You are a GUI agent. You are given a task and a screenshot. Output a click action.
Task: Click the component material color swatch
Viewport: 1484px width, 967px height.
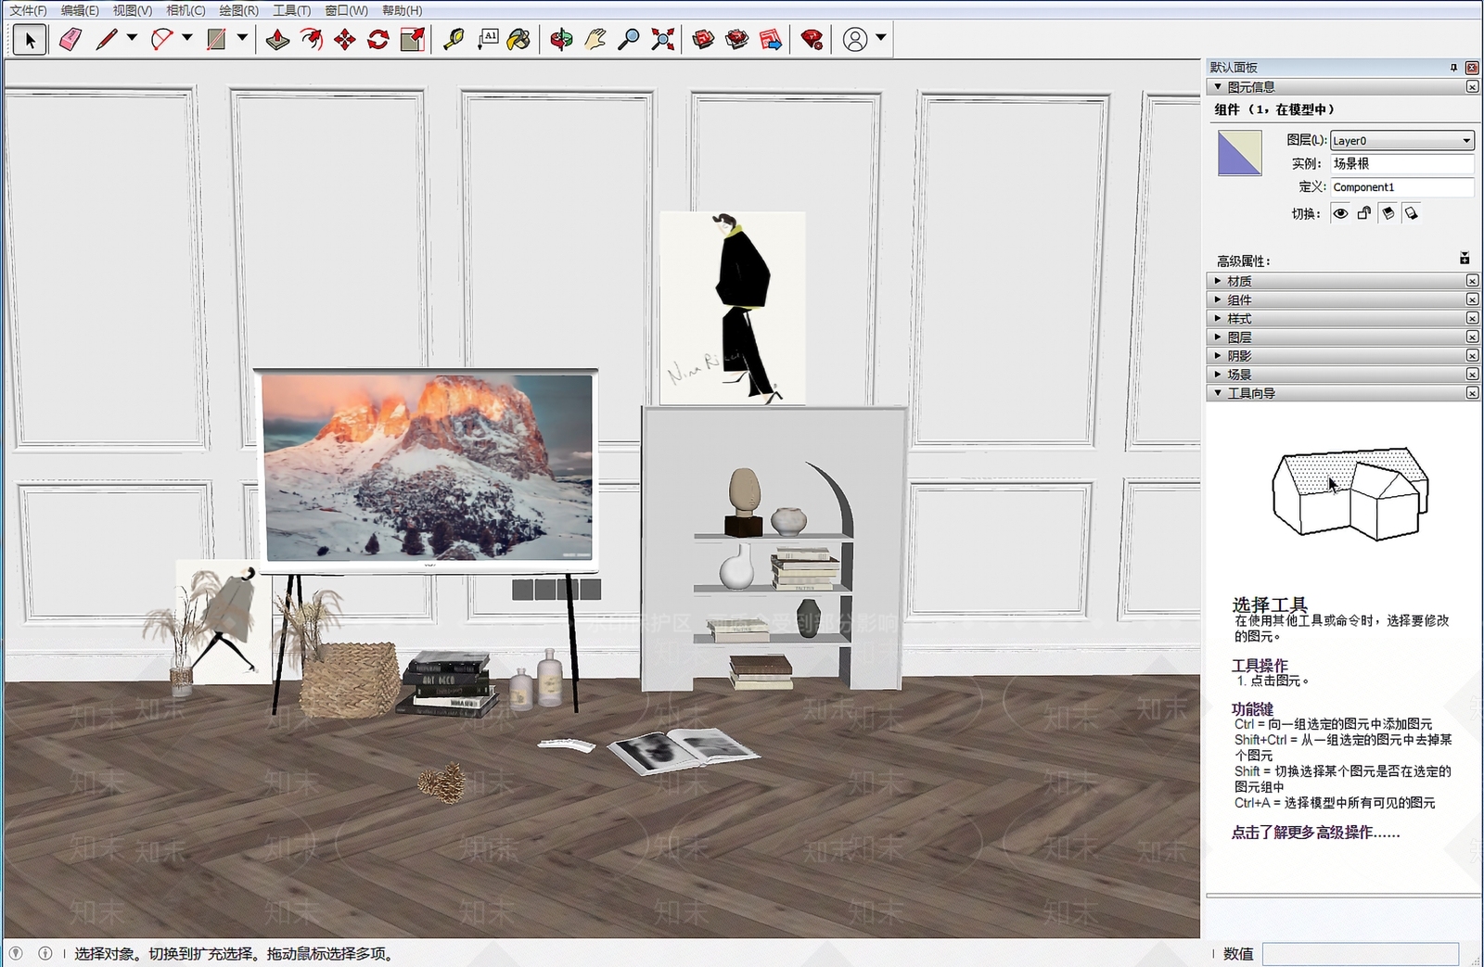pos(1239,153)
